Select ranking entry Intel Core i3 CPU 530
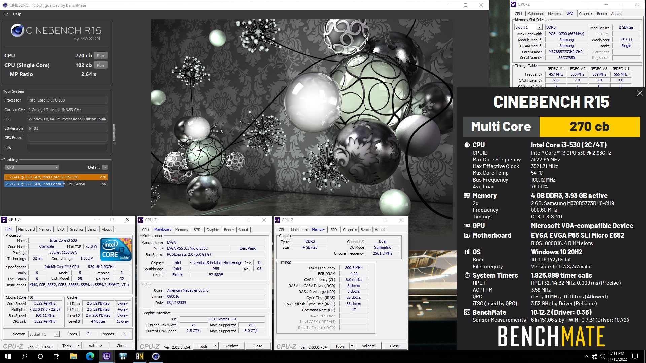 pos(56,177)
